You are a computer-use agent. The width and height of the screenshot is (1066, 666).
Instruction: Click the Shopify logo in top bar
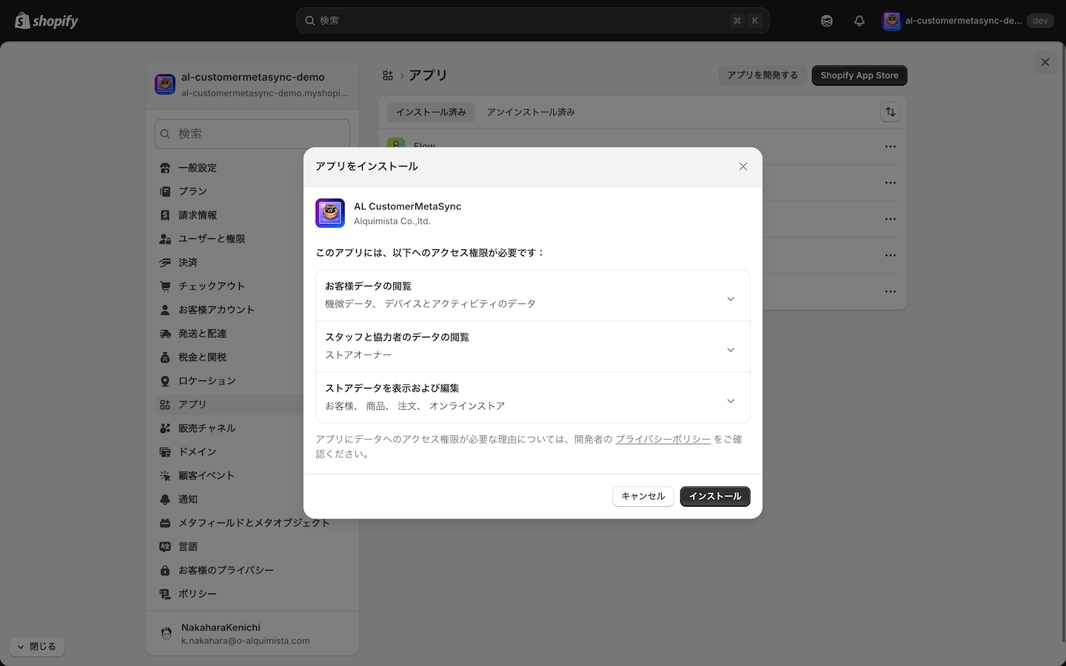(47, 21)
